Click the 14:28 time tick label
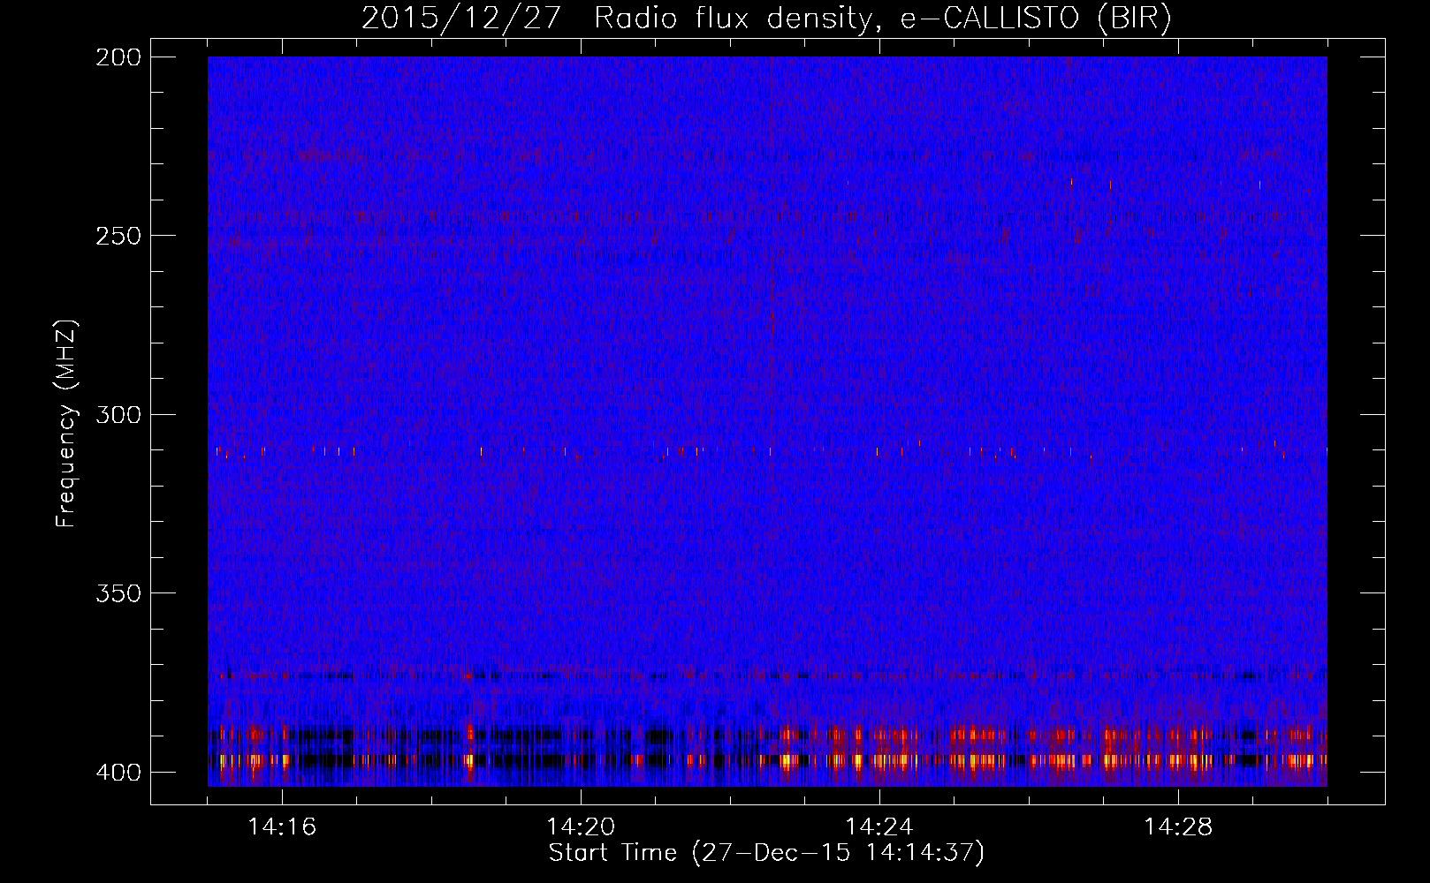1430x883 pixels. click(1178, 826)
